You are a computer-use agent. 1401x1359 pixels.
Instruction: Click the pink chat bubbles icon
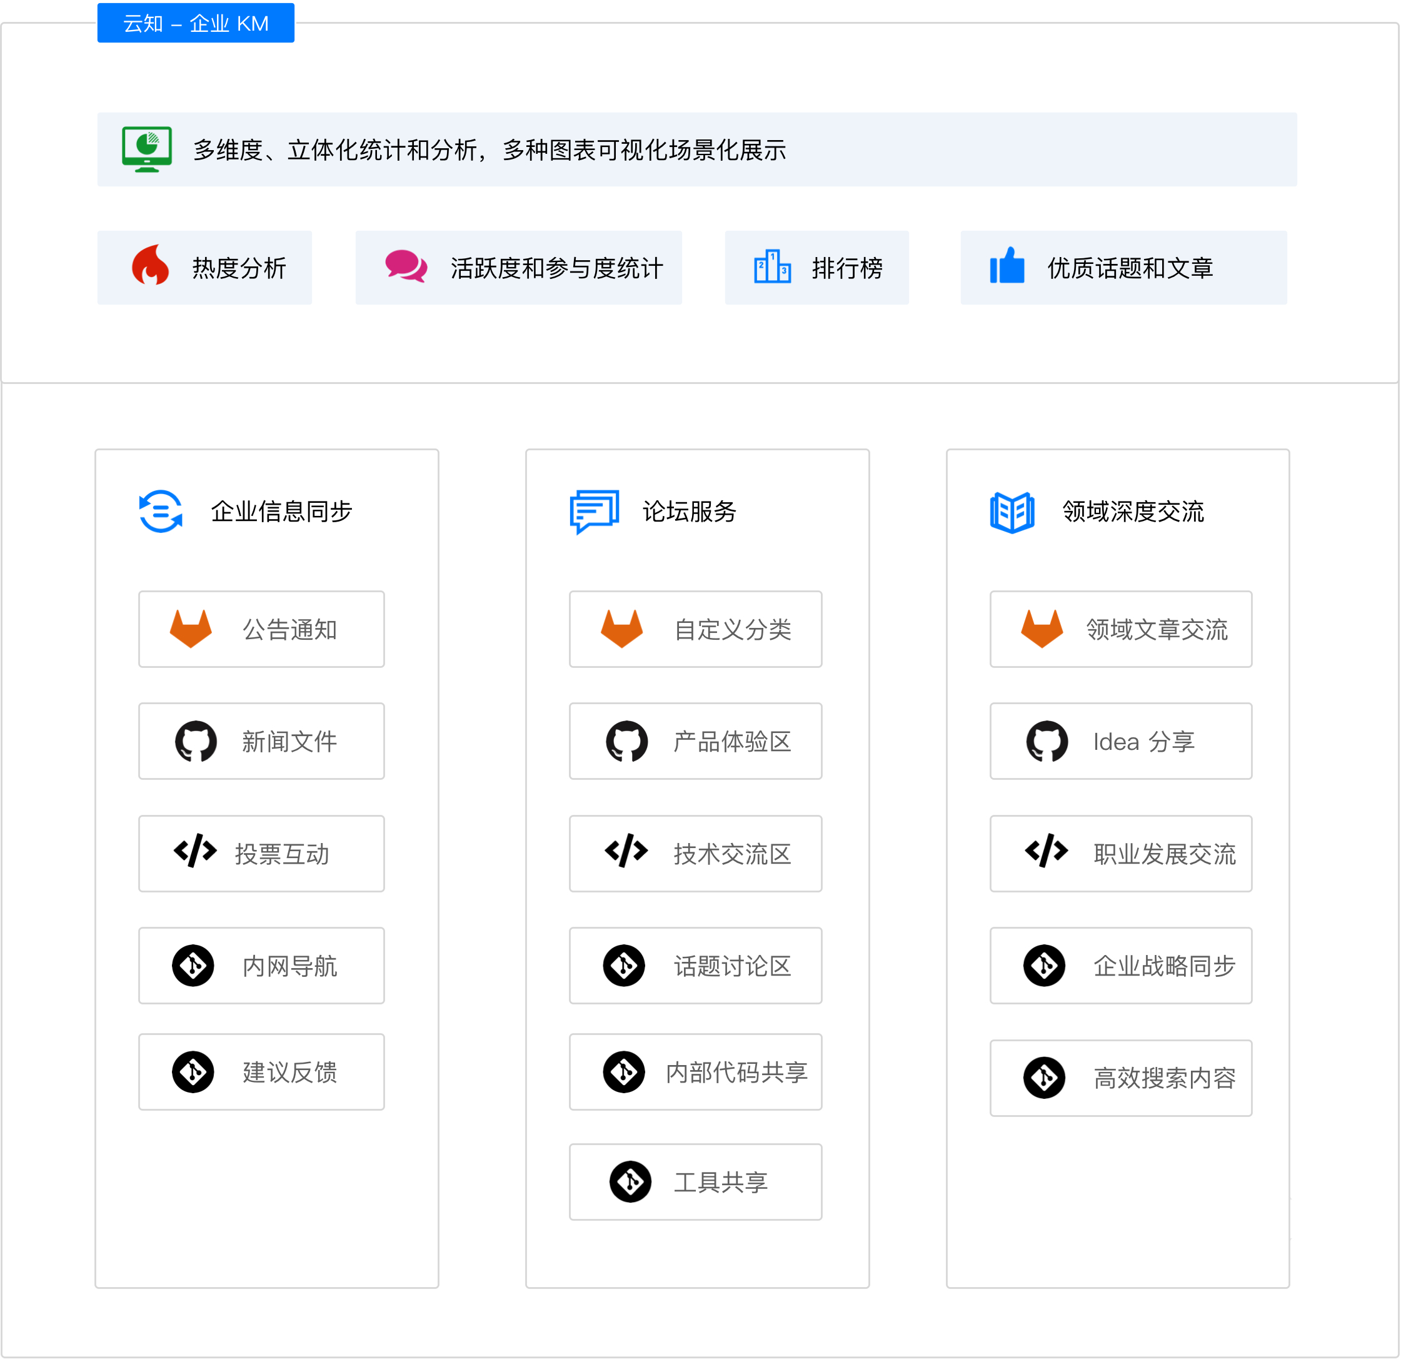point(406,266)
